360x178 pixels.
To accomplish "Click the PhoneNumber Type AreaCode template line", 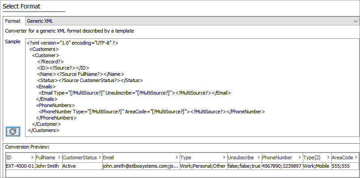I will (152, 112).
